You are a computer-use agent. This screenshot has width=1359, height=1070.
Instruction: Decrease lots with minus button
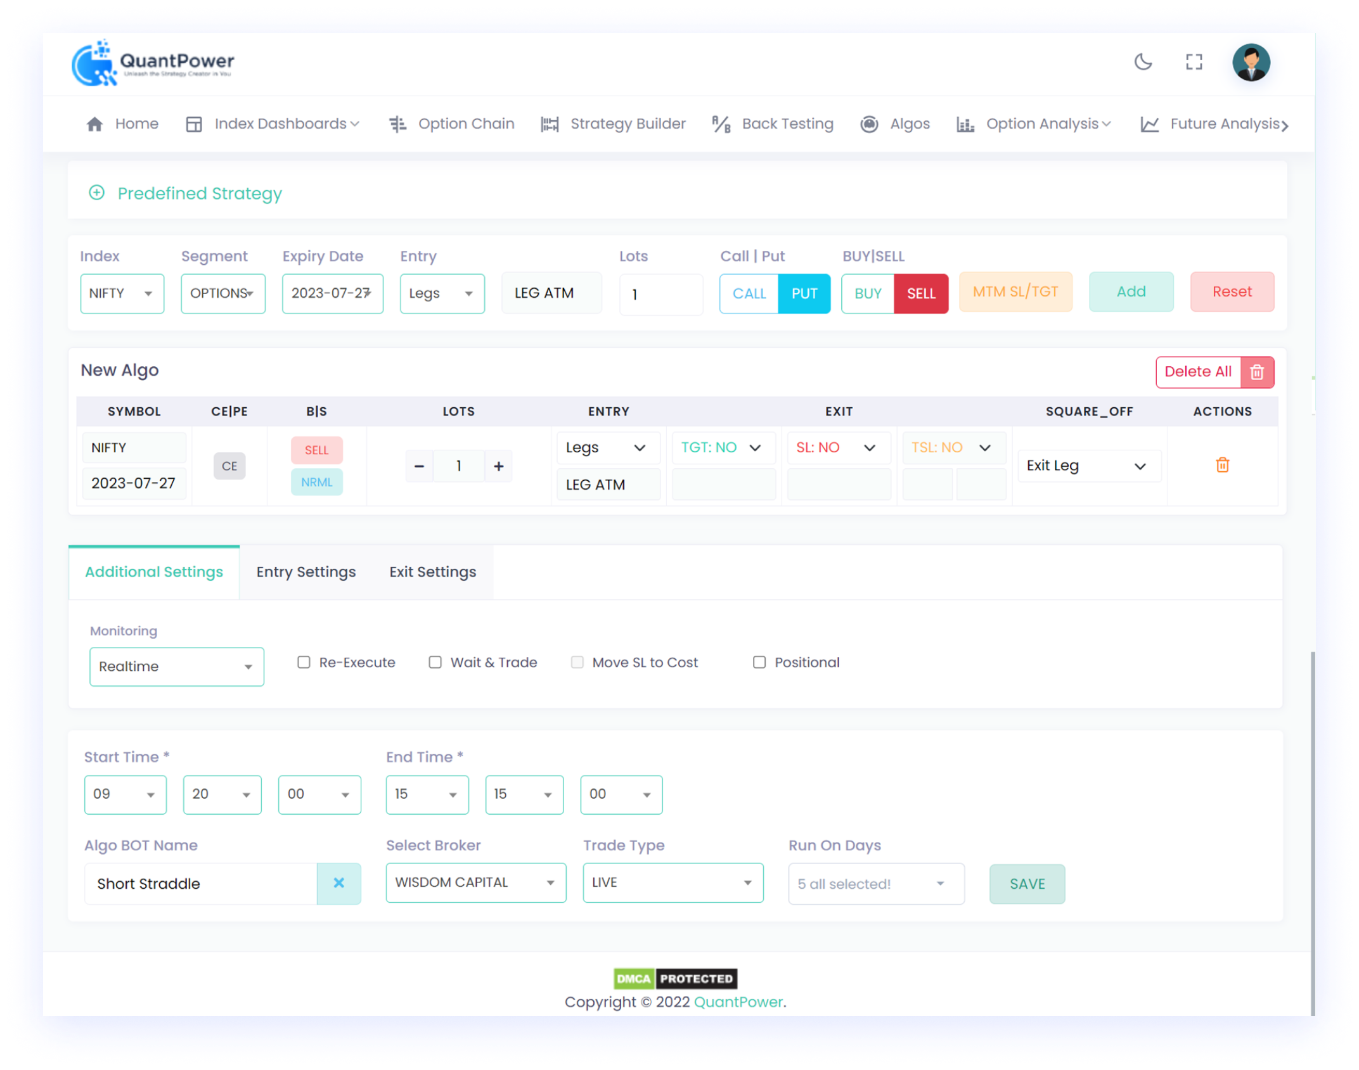click(x=419, y=466)
